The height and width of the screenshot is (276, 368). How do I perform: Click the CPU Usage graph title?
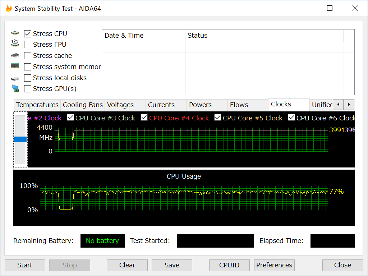point(184,176)
